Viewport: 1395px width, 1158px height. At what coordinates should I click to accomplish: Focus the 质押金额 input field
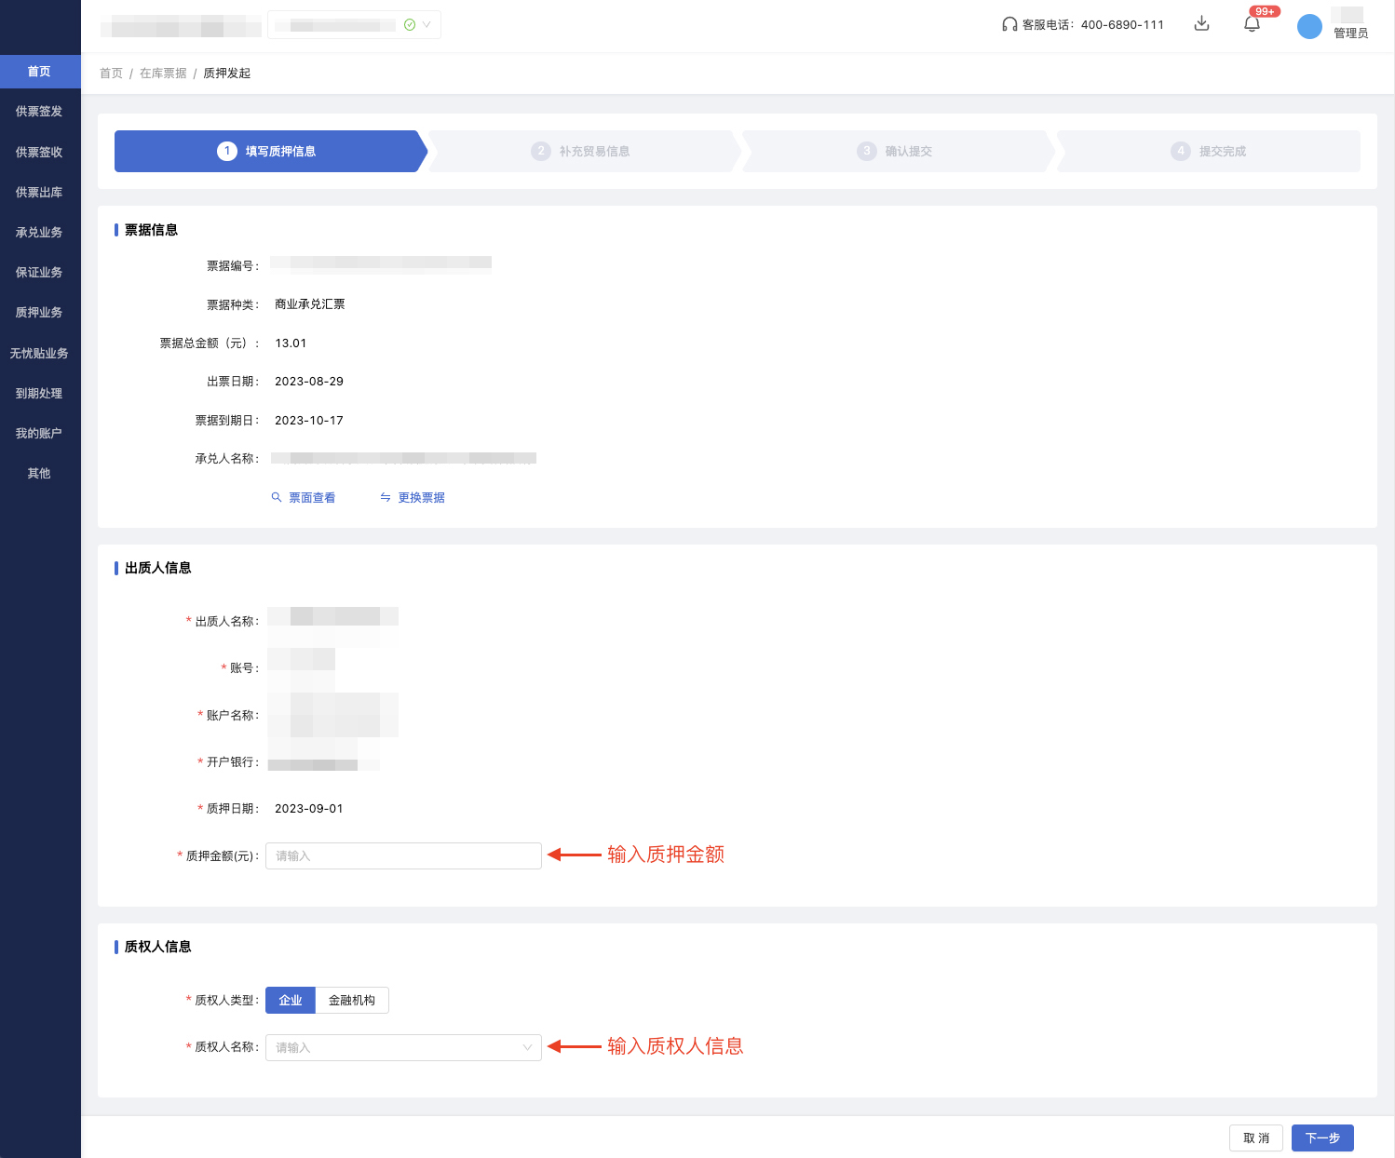403,855
